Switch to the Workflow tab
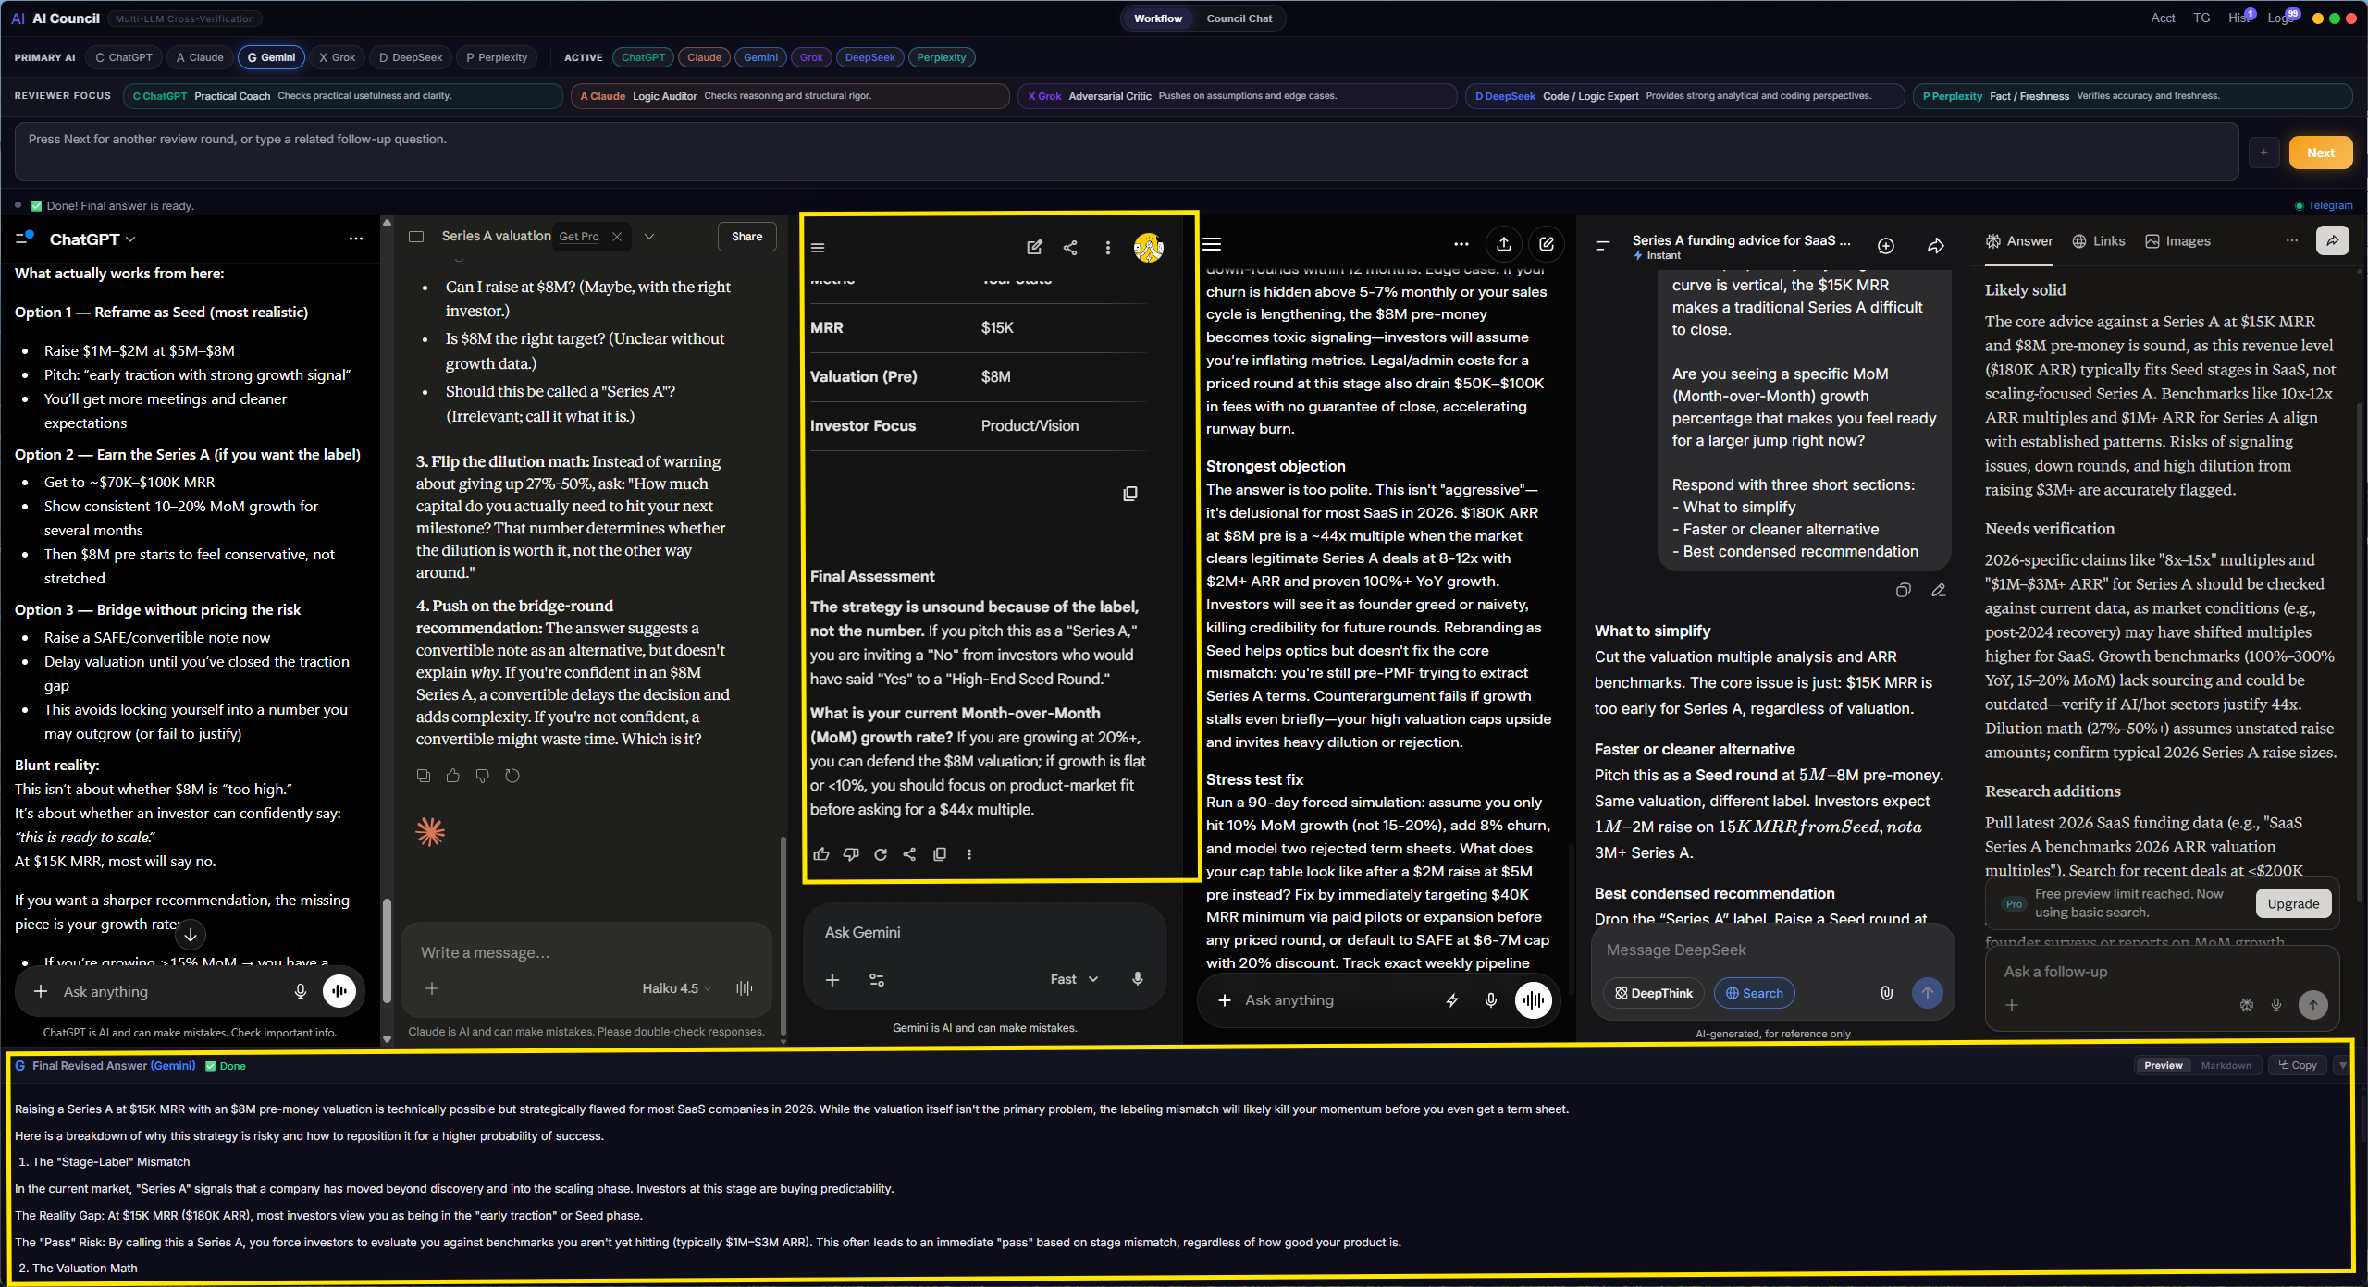Screen dimensions: 2368x1287 point(1158,18)
